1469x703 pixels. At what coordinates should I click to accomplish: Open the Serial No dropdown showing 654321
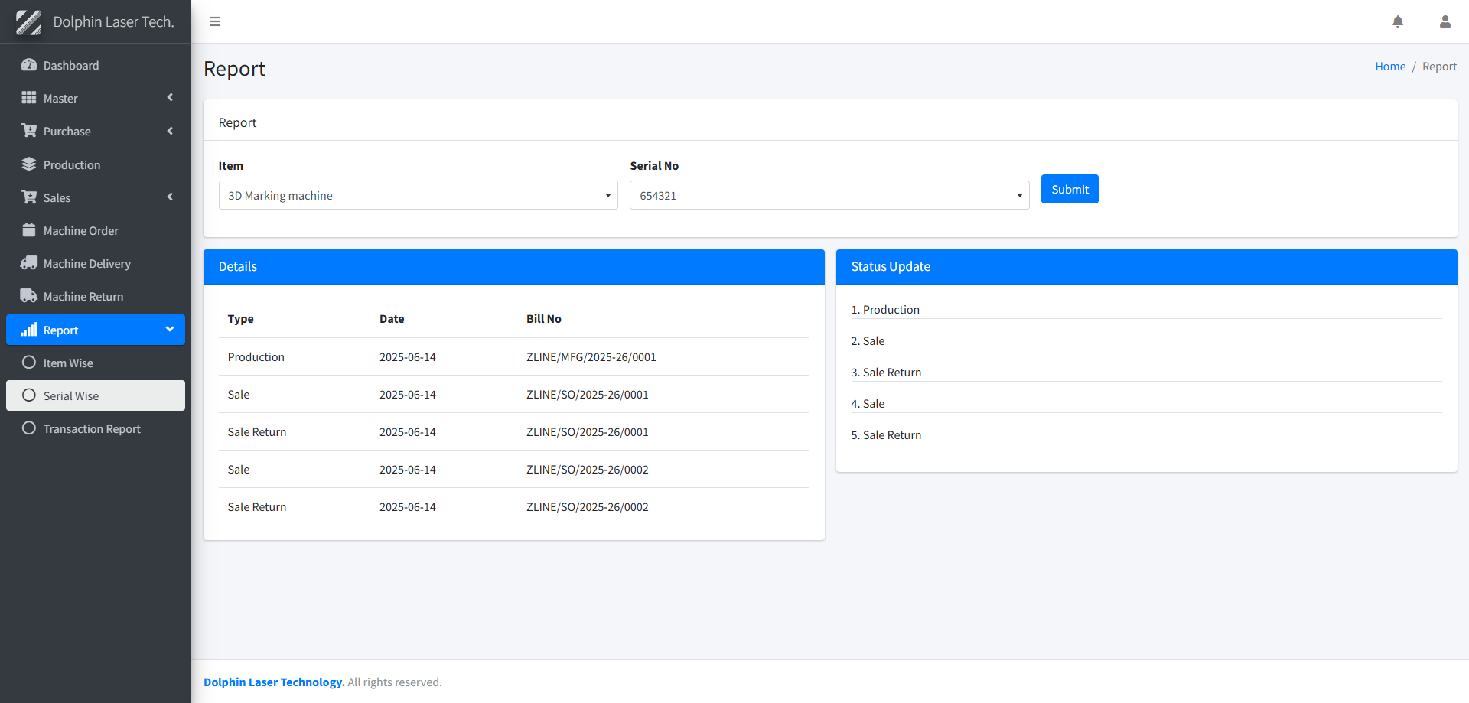click(x=829, y=195)
